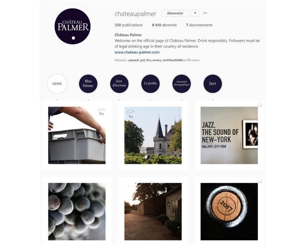Image resolution: width=306 pixels, height=245 pixels.
Task: Open the Instantané photographique highlight
Action: tap(181, 84)
